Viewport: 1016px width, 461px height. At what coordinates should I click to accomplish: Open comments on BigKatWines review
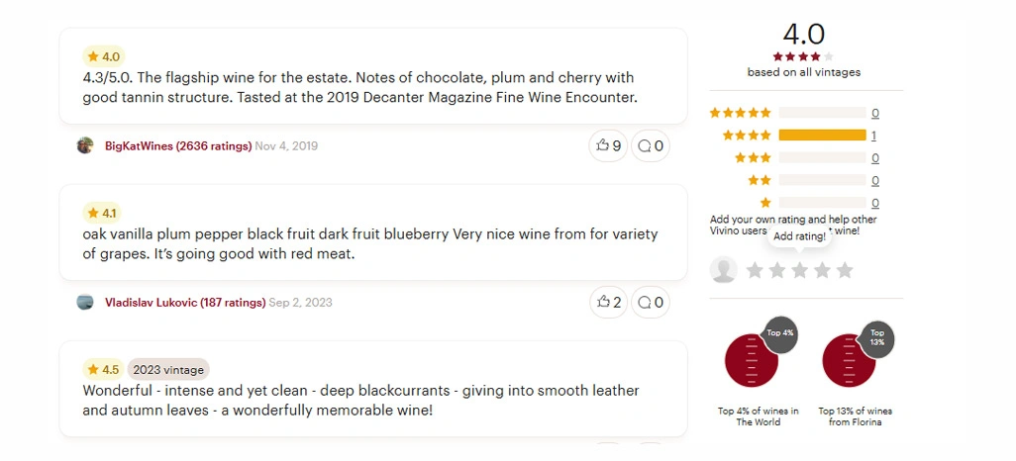pyautogui.click(x=651, y=145)
